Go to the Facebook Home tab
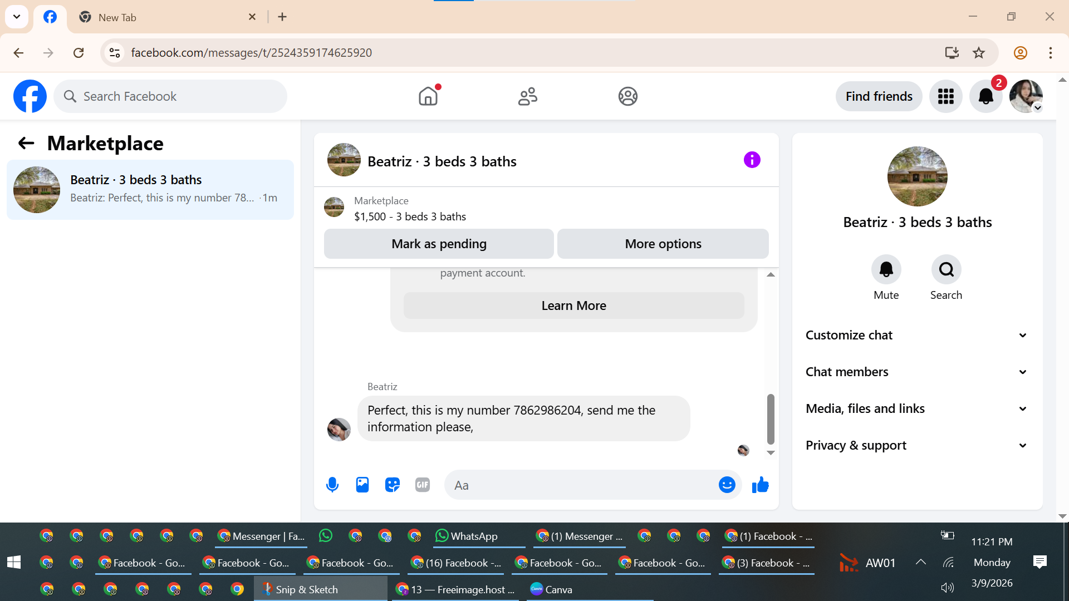The height and width of the screenshot is (601, 1069). click(428, 96)
